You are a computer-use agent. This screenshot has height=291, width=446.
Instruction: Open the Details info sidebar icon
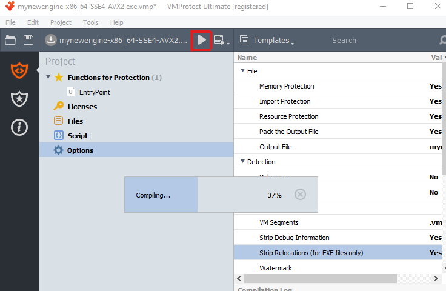click(x=19, y=127)
